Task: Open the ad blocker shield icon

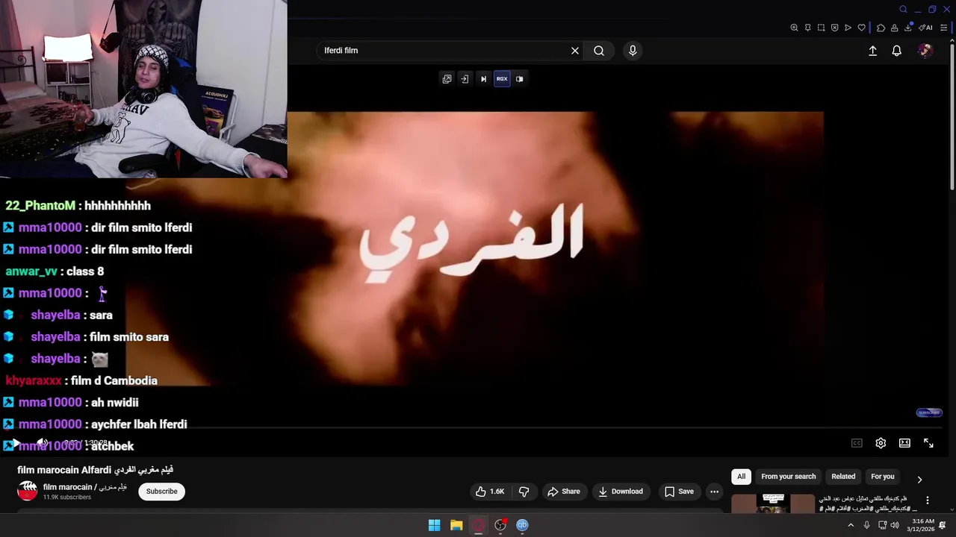Action: (834, 28)
